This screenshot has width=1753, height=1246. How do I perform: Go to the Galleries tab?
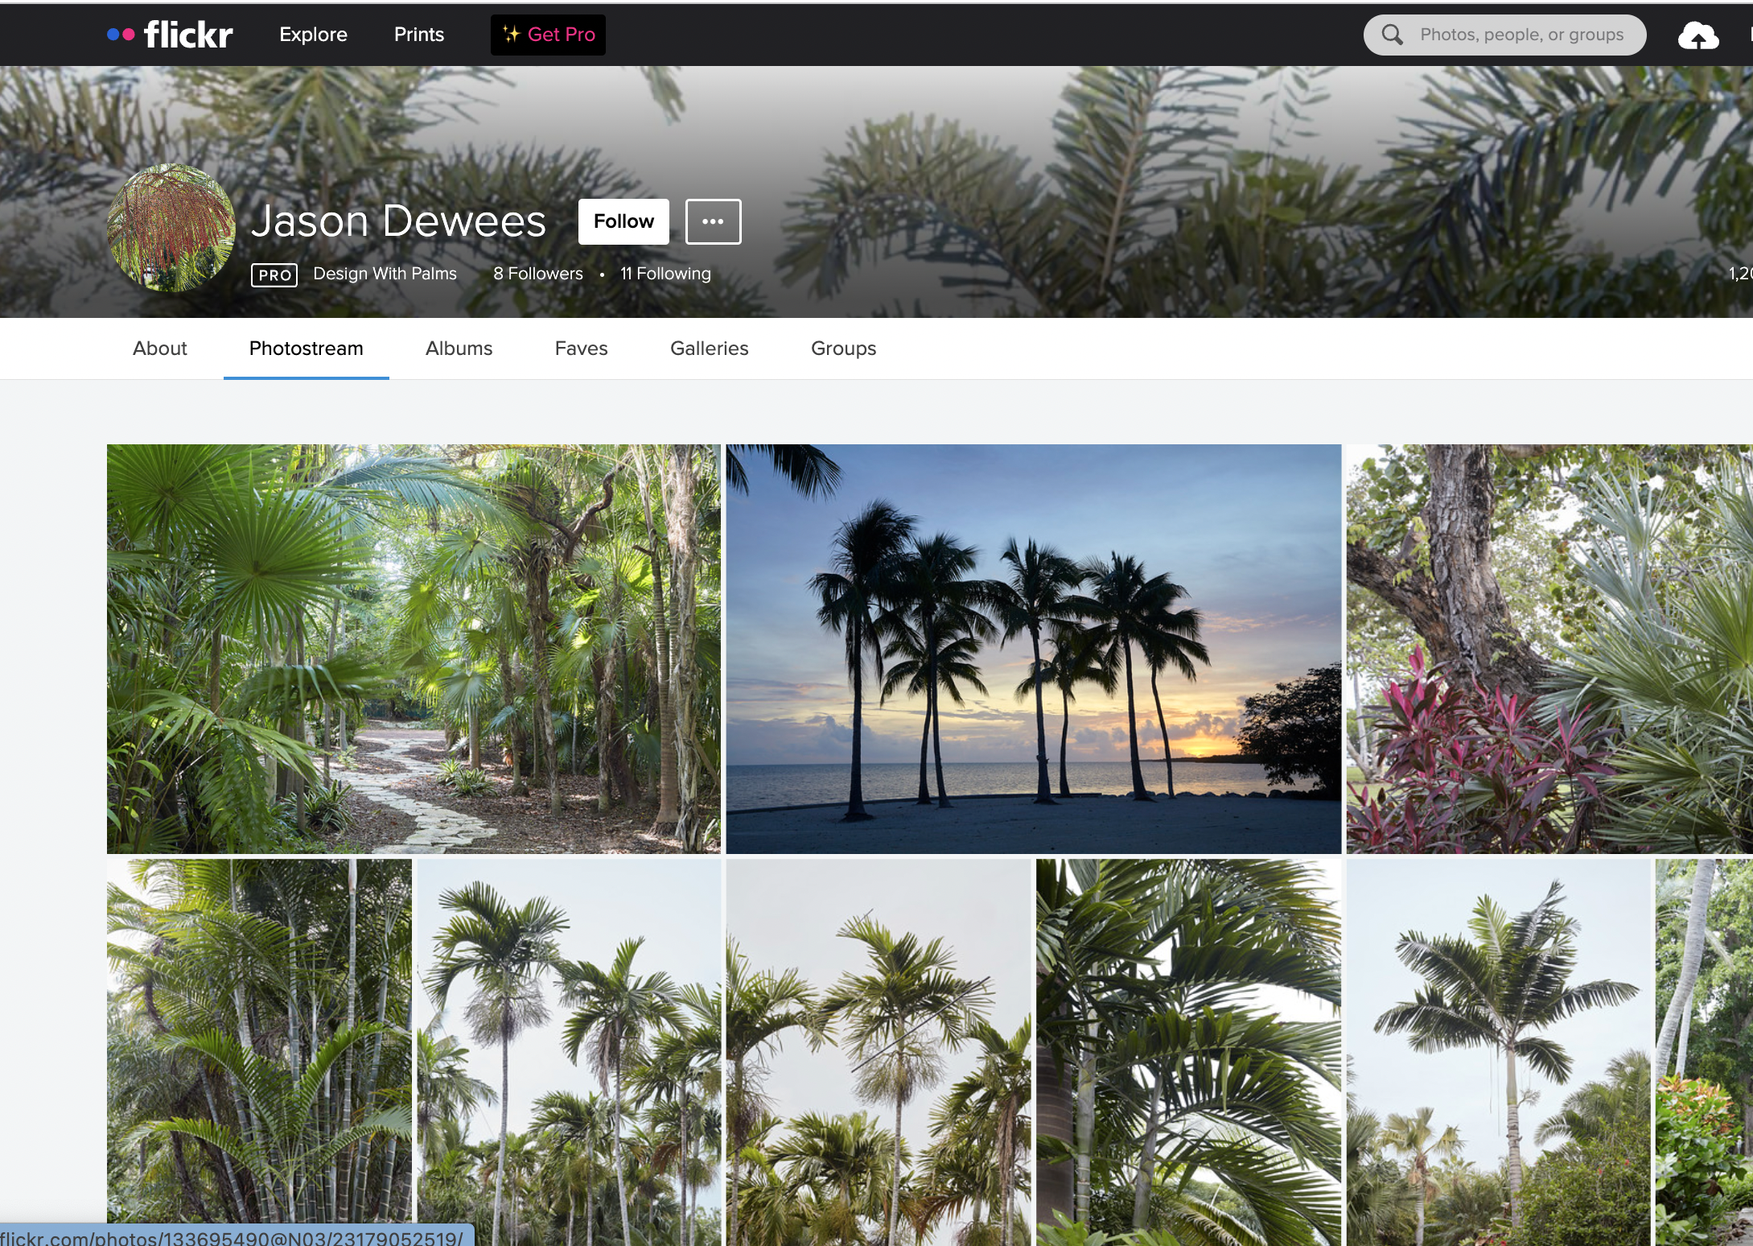(709, 349)
